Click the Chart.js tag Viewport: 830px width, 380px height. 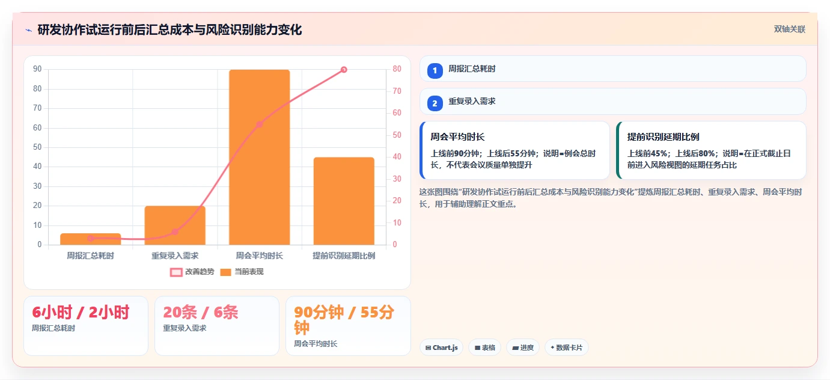(x=441, y=348)
